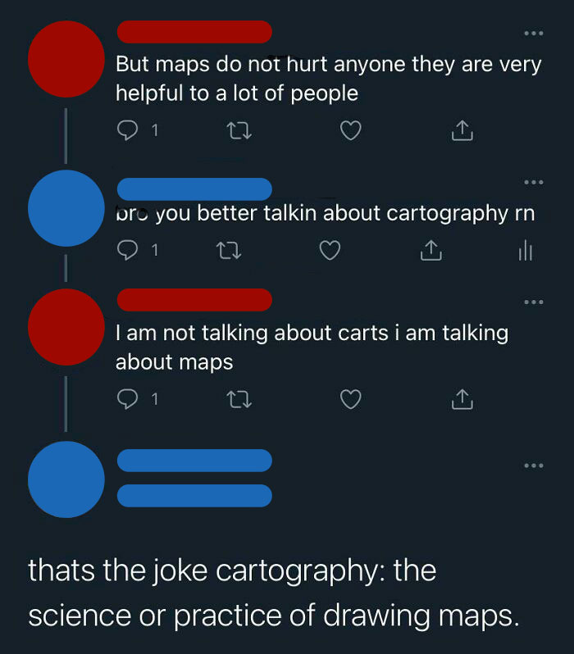Open the 'thats the joke cartography' tweet text
Image resolution: width=574 pixels, height=654 pixels.
[274, 592]
